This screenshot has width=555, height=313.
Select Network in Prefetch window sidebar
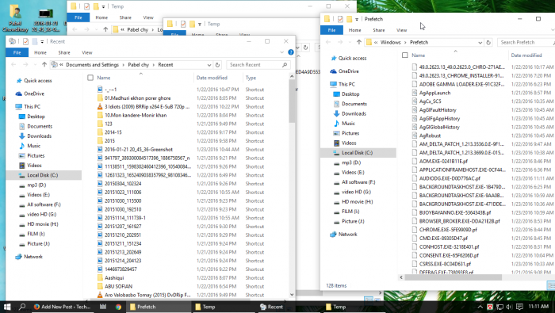click(x=347, y=234)
